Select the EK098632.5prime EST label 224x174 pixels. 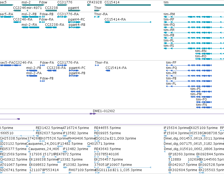(x=43, y=165)
